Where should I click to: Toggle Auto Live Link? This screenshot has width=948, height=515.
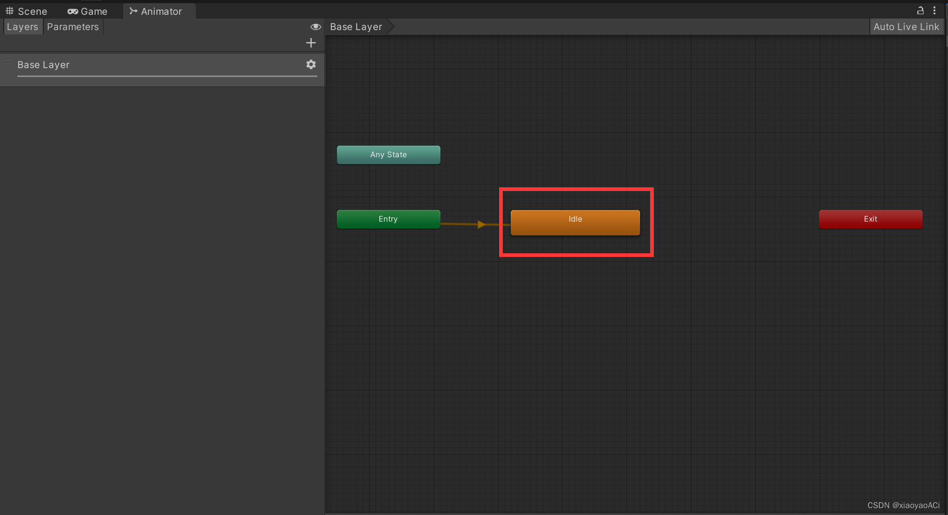pos(906,27)
